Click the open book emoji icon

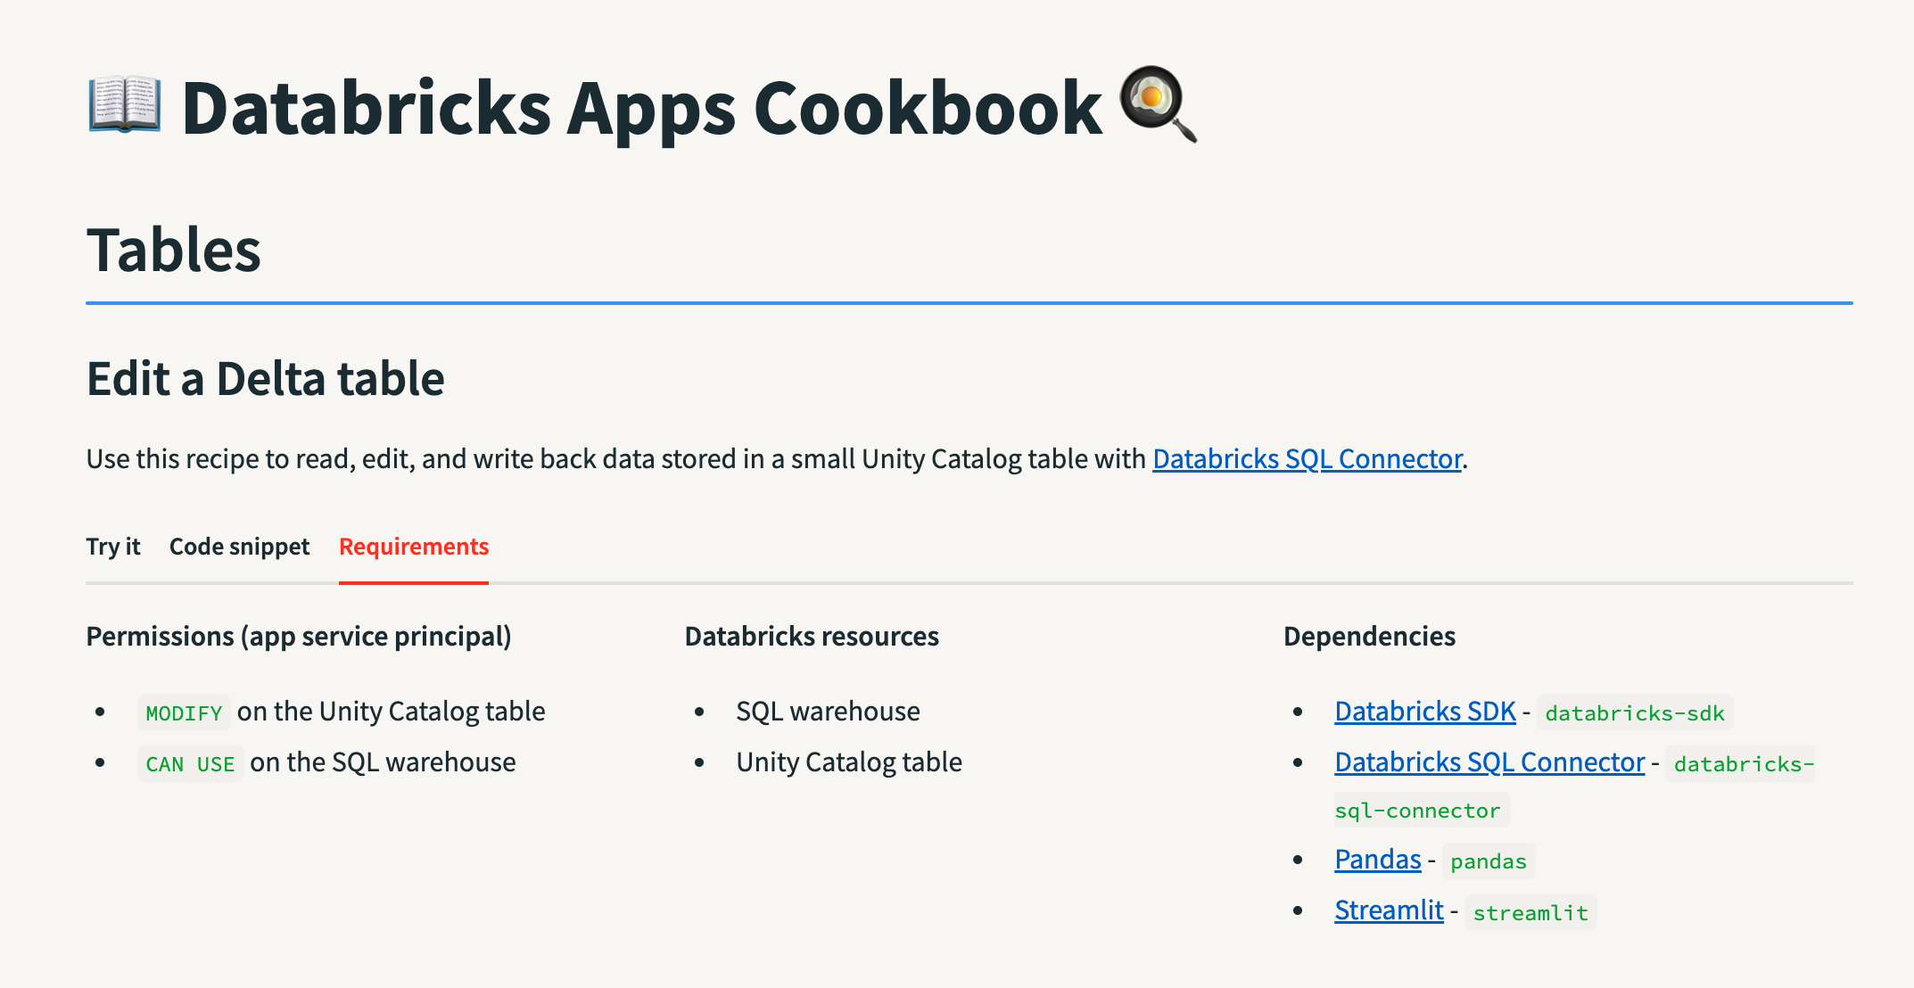click(125, 105)
